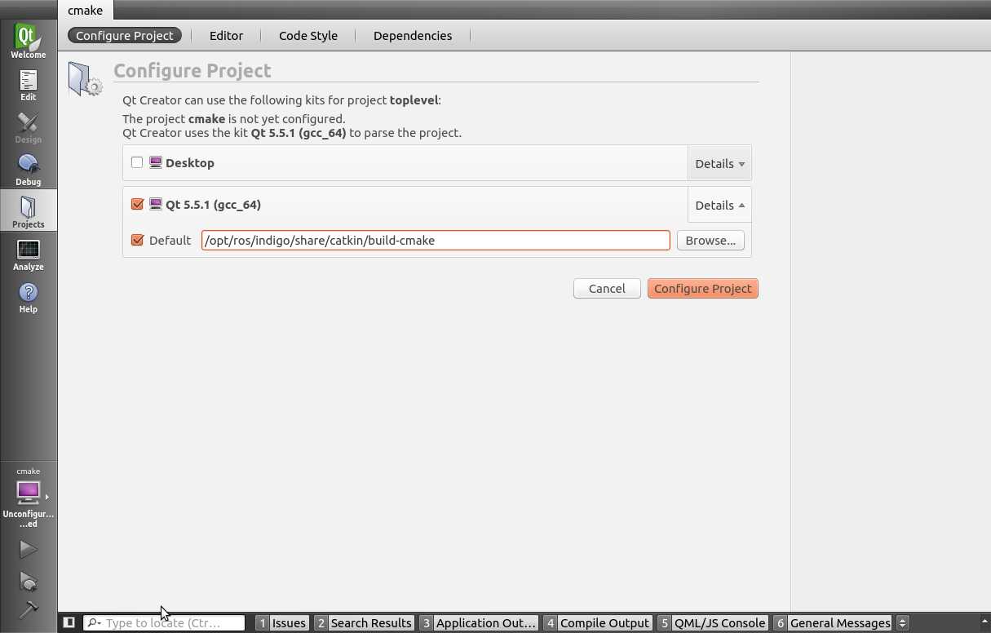Uncheck the Qt 5.5.1 (gcc_64) kit
This screenshot has height=633, width=991.
137,204
